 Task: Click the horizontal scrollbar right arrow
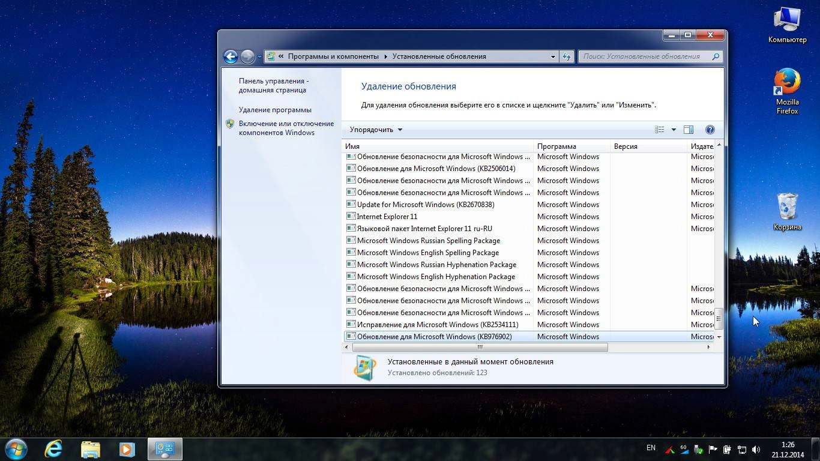[x=708, y=347]
